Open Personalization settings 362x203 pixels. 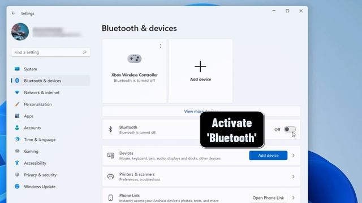click(x=50, y=104)
